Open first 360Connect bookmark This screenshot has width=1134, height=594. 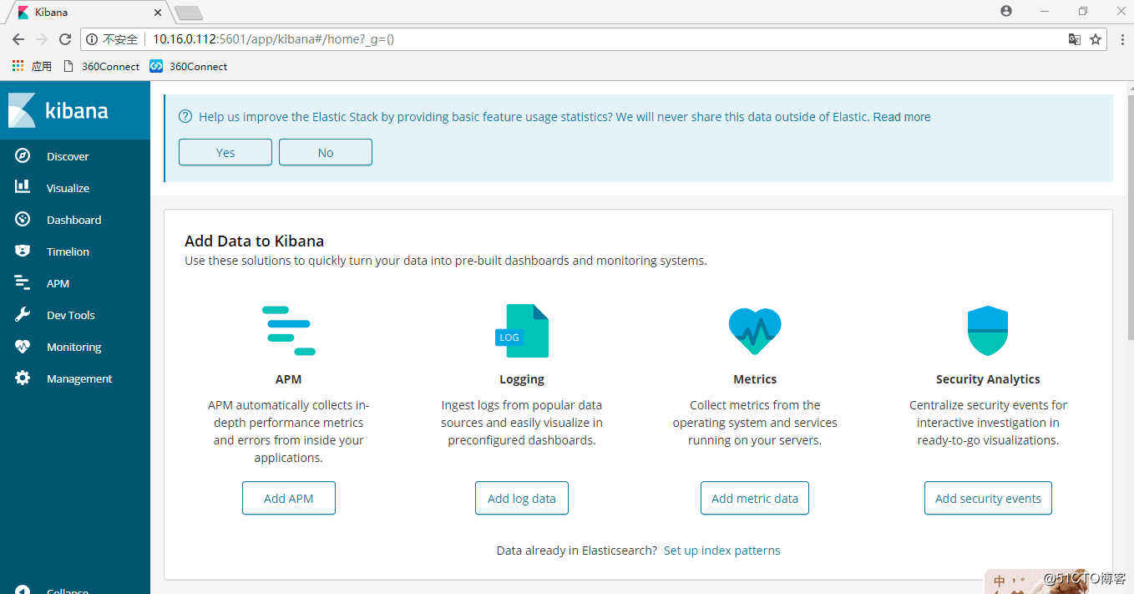102,66
